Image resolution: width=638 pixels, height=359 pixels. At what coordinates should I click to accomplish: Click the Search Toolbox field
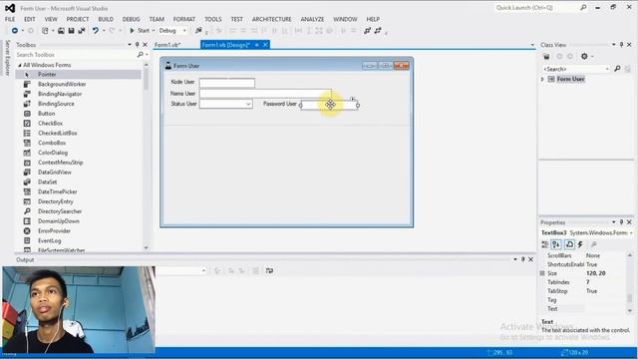(x=78, y=55)
